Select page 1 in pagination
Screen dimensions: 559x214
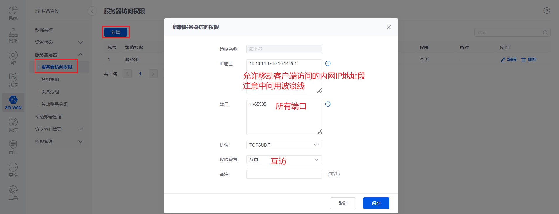pyautogui.click(x=140, y=74)
